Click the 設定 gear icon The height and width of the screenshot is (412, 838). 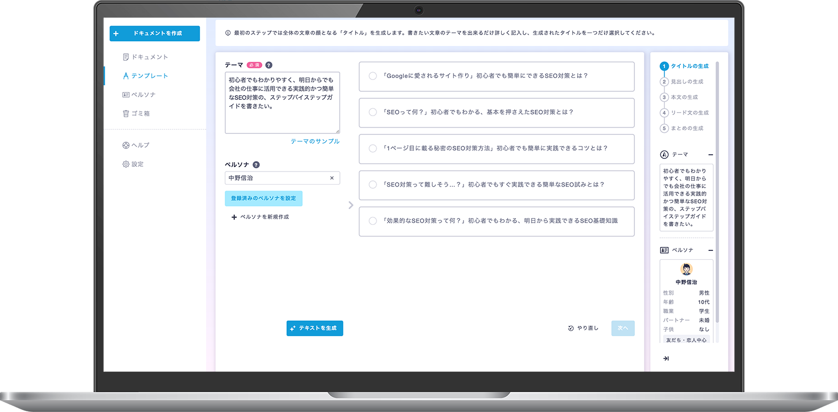[126, 164]
